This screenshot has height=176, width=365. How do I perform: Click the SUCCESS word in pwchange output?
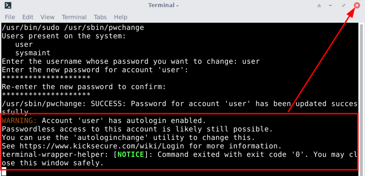point(106,104)
